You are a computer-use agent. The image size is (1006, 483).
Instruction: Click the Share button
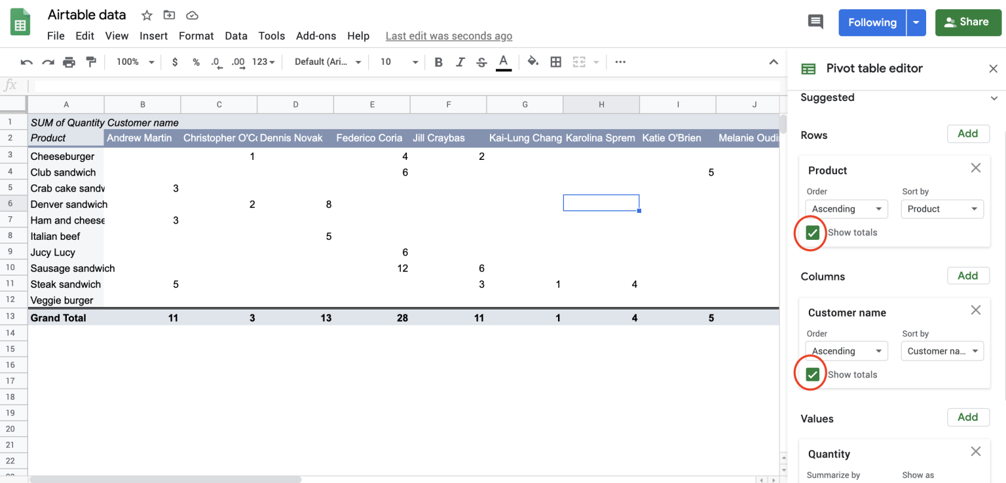[x=968, y=22]
